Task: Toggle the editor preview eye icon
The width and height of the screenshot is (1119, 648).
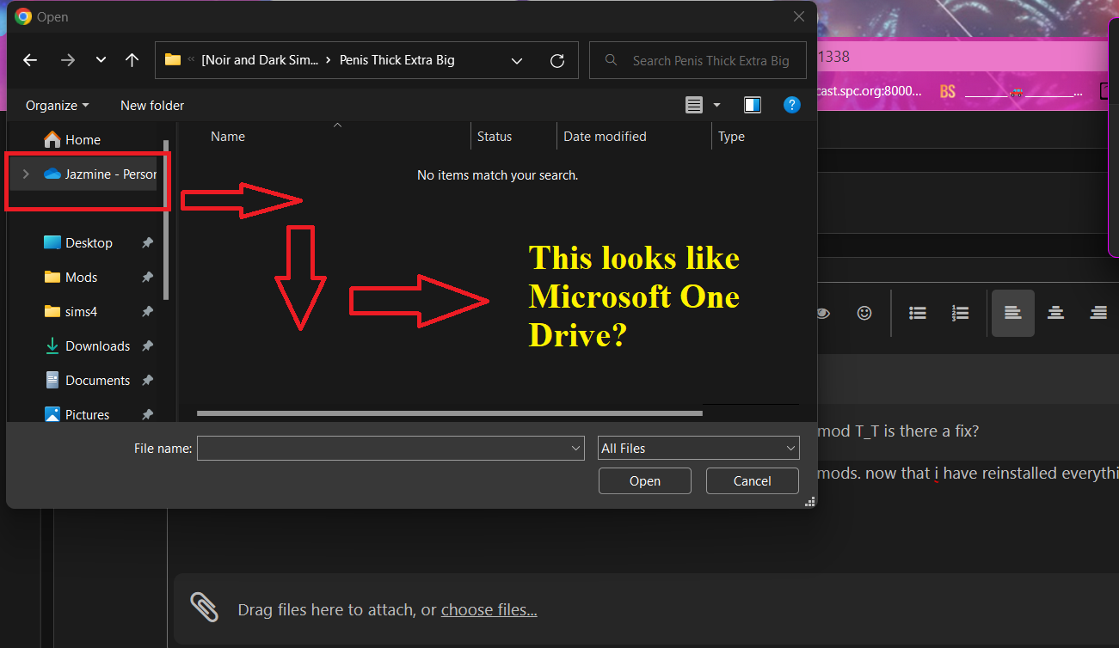Action: tap(822, 313)
